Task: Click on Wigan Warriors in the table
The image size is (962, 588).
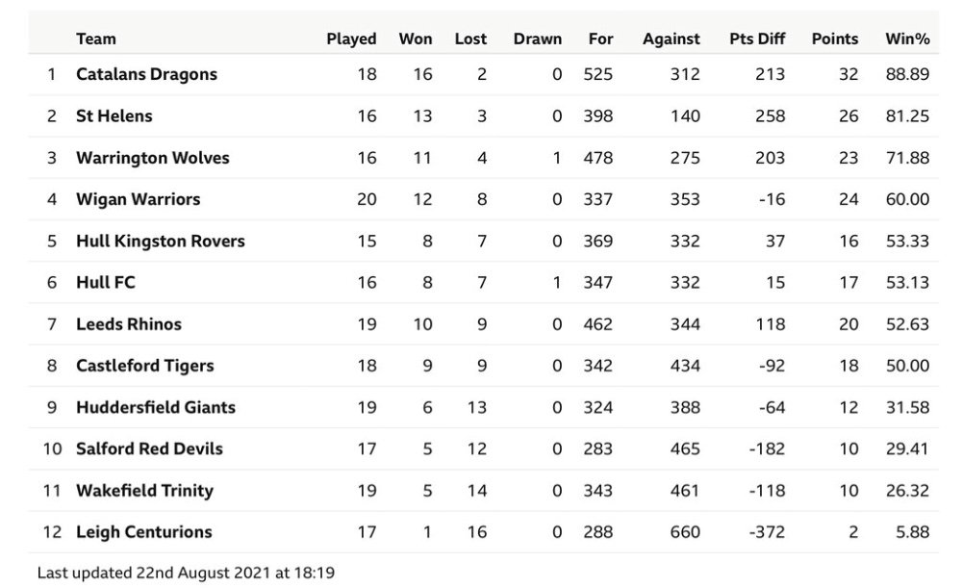Action: (138, 199)
